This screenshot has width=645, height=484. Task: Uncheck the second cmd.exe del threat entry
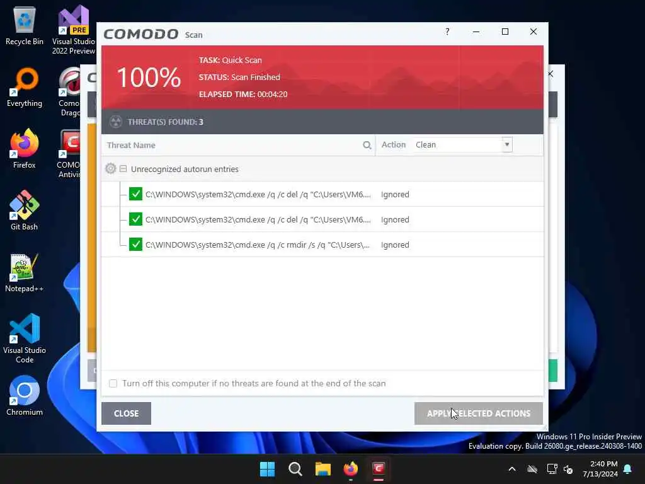(x=135, y=219)
